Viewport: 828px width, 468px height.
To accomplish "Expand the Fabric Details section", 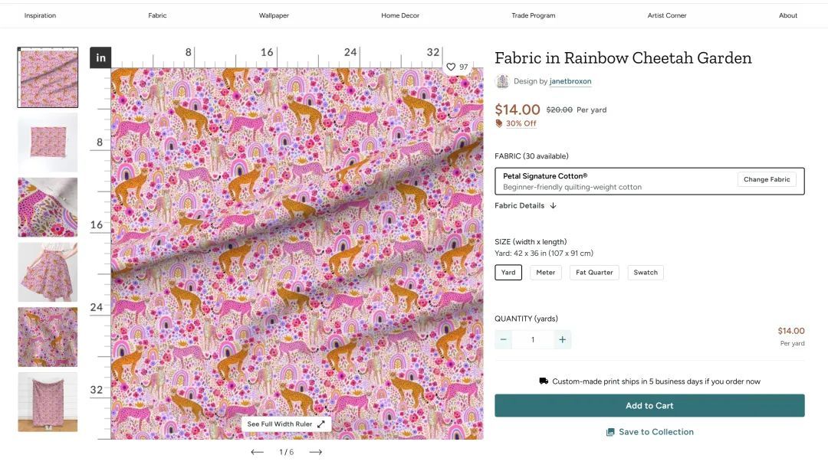I will tap(526, 206).
